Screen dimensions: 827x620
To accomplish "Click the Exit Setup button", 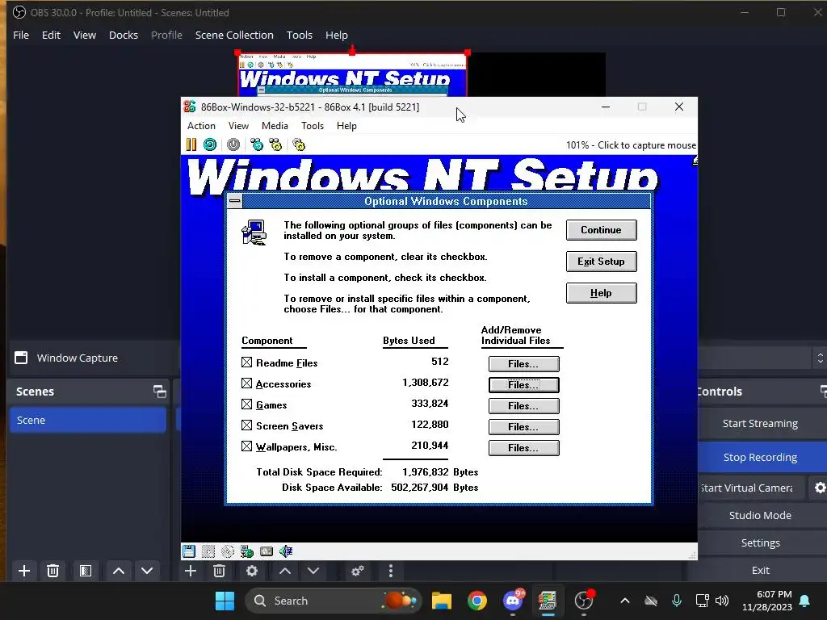I will [x=601, y=262].
